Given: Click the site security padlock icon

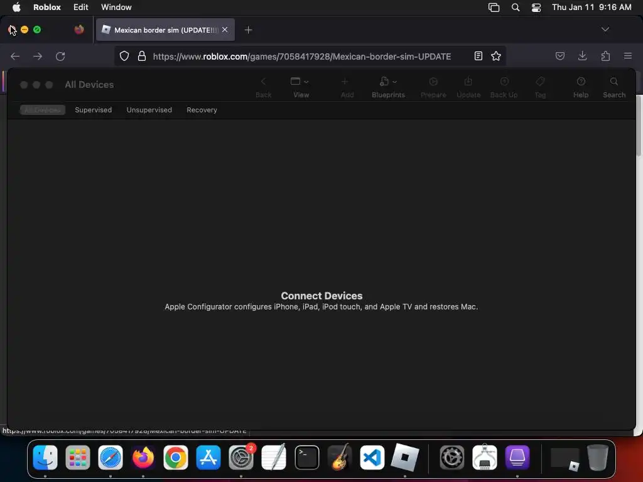Looking at the screenshot, I should [x=142, y=56].
